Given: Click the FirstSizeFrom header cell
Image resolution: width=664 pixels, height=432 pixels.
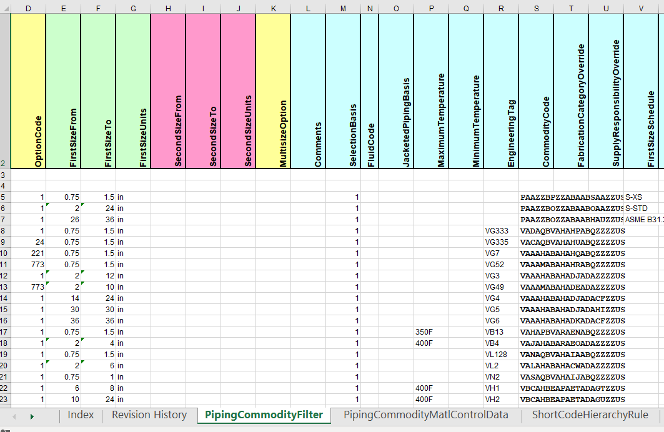Looking at the screenshot, I should point(63,91).
